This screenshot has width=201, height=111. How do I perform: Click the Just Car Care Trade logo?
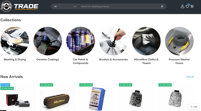tap(19, 6)
